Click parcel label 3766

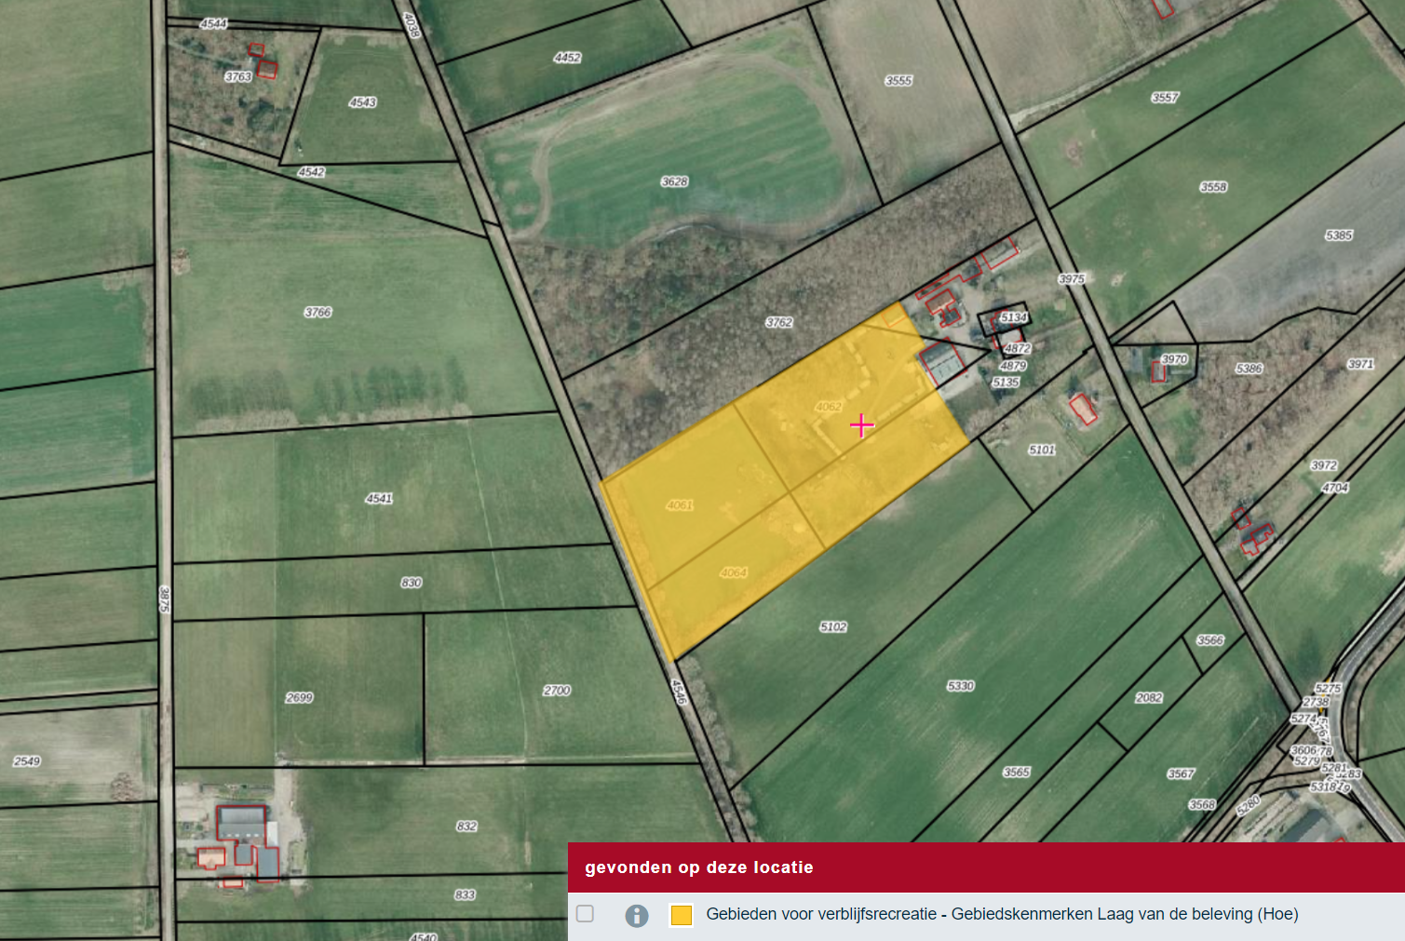317,312
